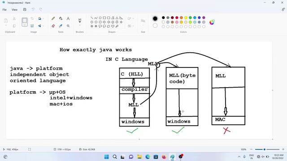Viewport: 287px width, 161px height.
Task: Click the Flip icon in Image group
Action: pos(39,26)
